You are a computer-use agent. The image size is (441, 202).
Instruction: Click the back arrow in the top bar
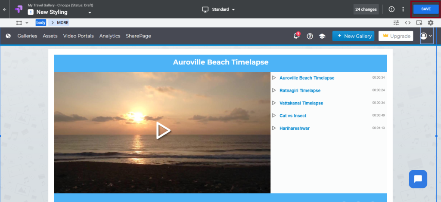(5, 9)
